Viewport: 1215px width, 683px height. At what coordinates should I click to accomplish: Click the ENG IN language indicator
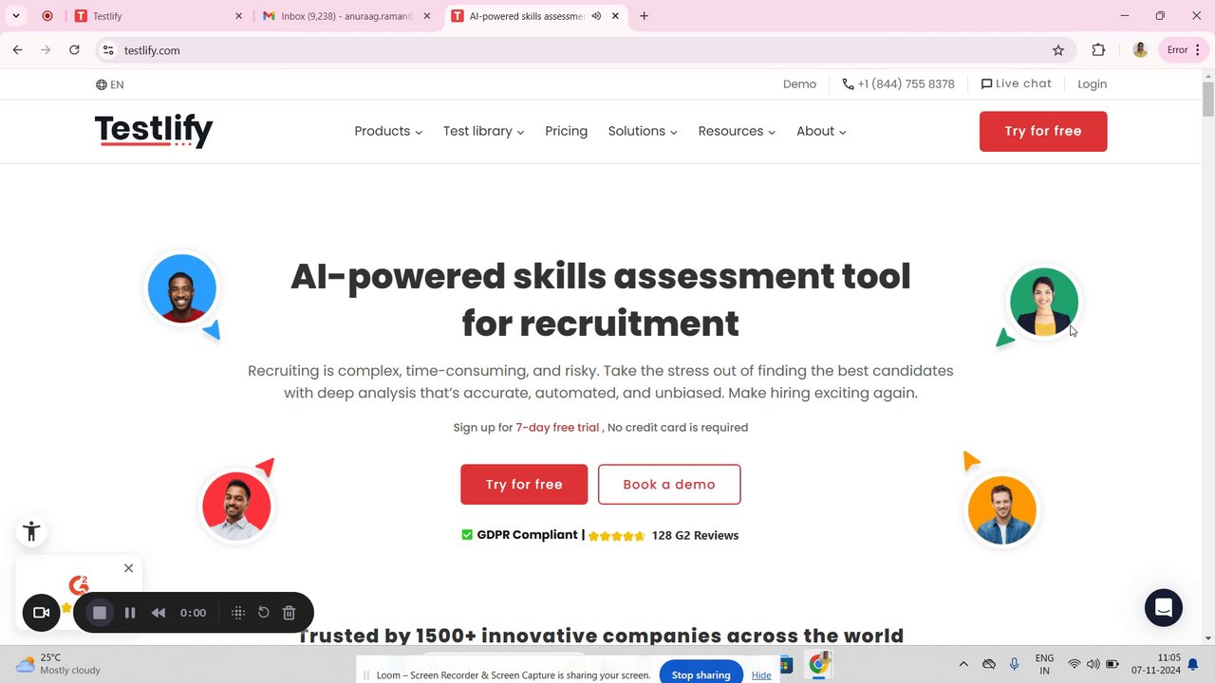coord(1044,664)
